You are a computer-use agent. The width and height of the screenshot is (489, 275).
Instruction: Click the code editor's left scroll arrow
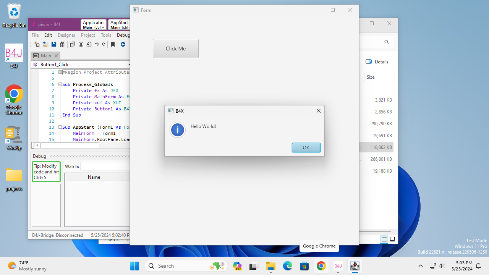(x=37, y=146)
